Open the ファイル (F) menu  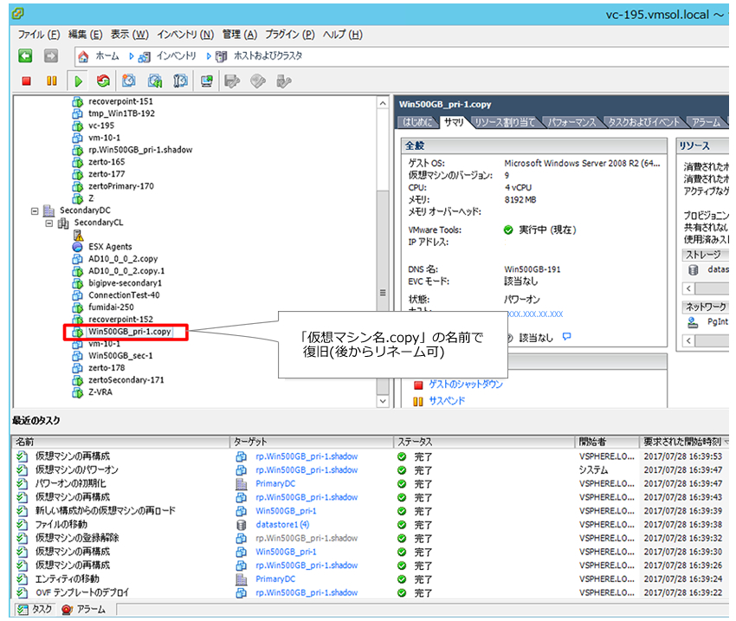click(x=39, y=35)
